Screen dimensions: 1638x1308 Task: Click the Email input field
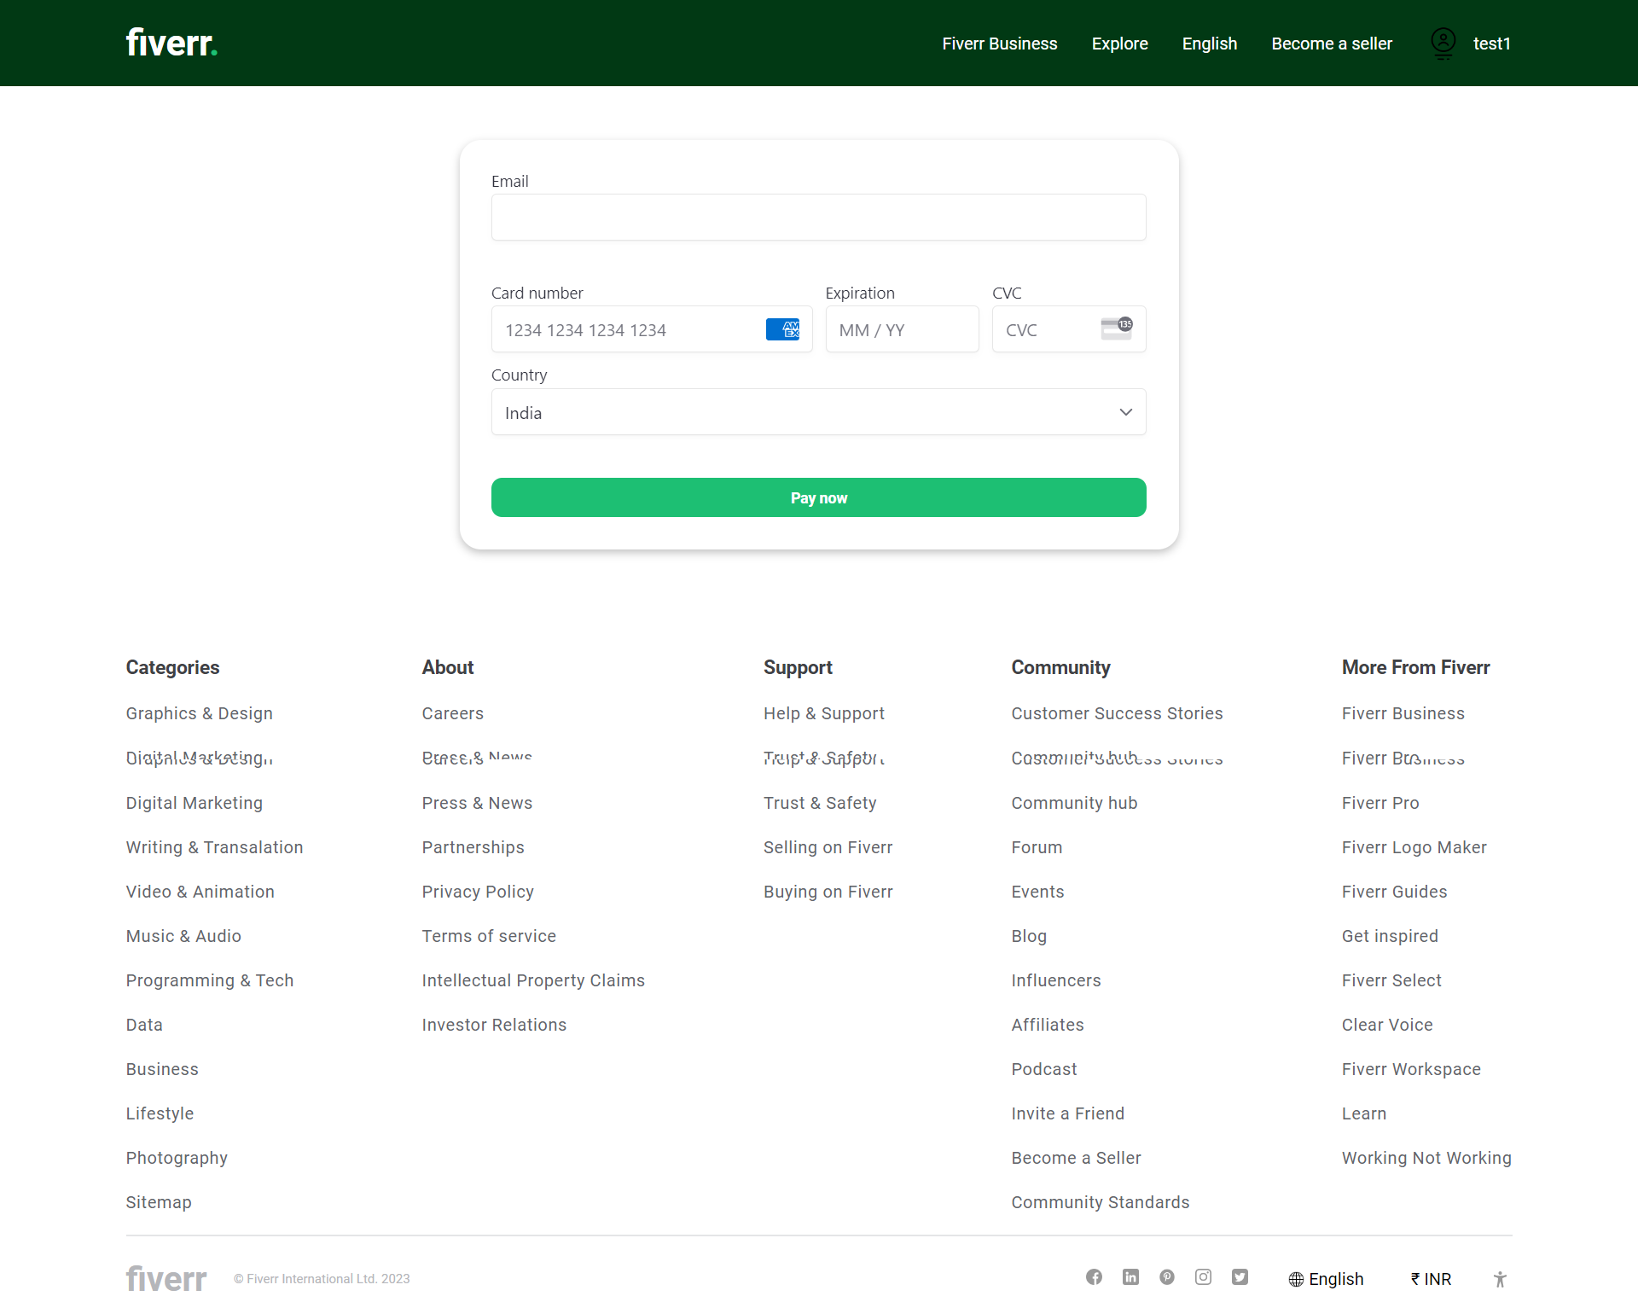(x=818, y=217)
